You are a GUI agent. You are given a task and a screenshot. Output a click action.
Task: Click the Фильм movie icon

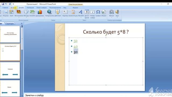112,12
